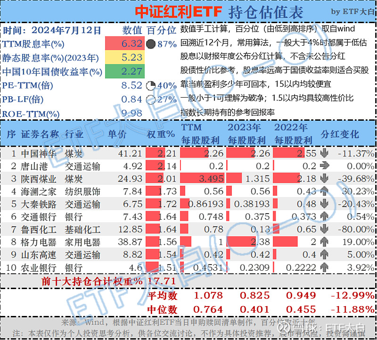Click the up arrow icon in 山东高速 row

(324, 254)
